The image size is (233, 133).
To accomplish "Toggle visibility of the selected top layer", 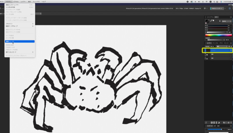I will pos(231,50).
